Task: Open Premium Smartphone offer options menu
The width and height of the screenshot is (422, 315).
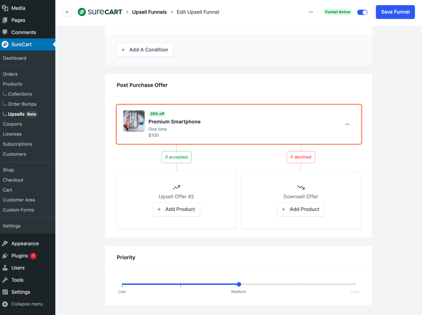Action: click(x=347, y=124)
